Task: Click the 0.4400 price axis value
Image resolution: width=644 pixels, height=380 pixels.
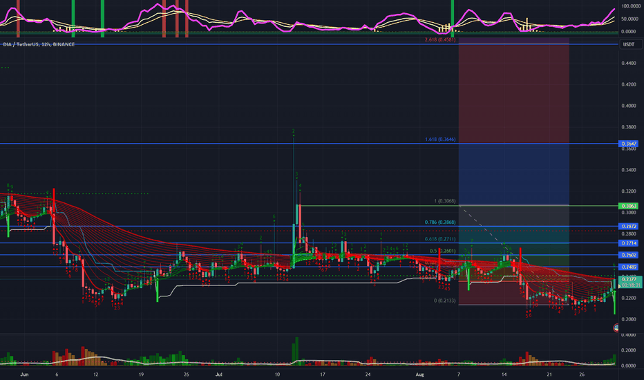Action: 629,64
